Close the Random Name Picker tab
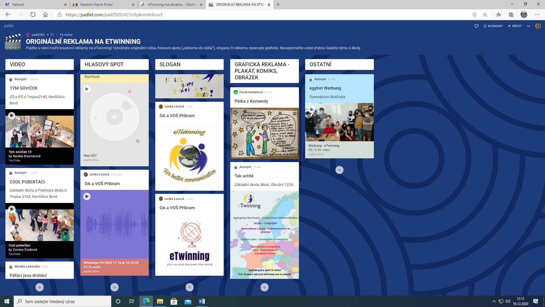Screen dimensions: 545x307 click(133, 5)
